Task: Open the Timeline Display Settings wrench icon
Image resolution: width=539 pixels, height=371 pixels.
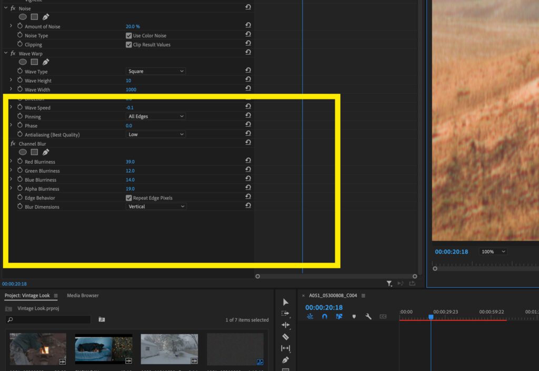Action: click(x=368, y=316)
